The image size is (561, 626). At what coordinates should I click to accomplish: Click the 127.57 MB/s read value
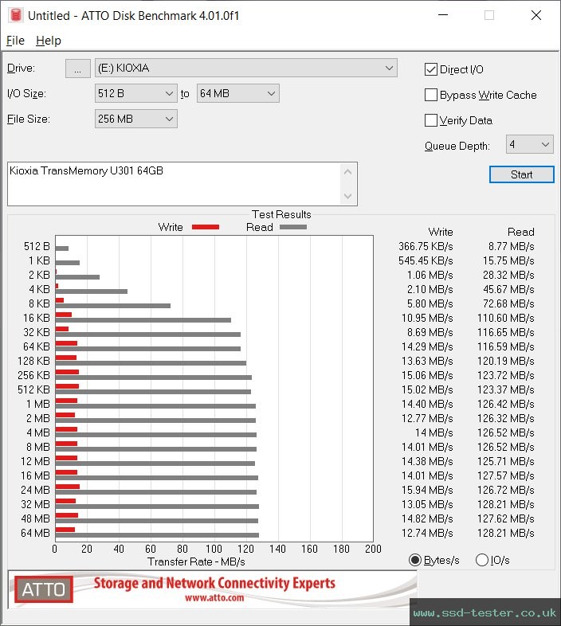point(506,475)
